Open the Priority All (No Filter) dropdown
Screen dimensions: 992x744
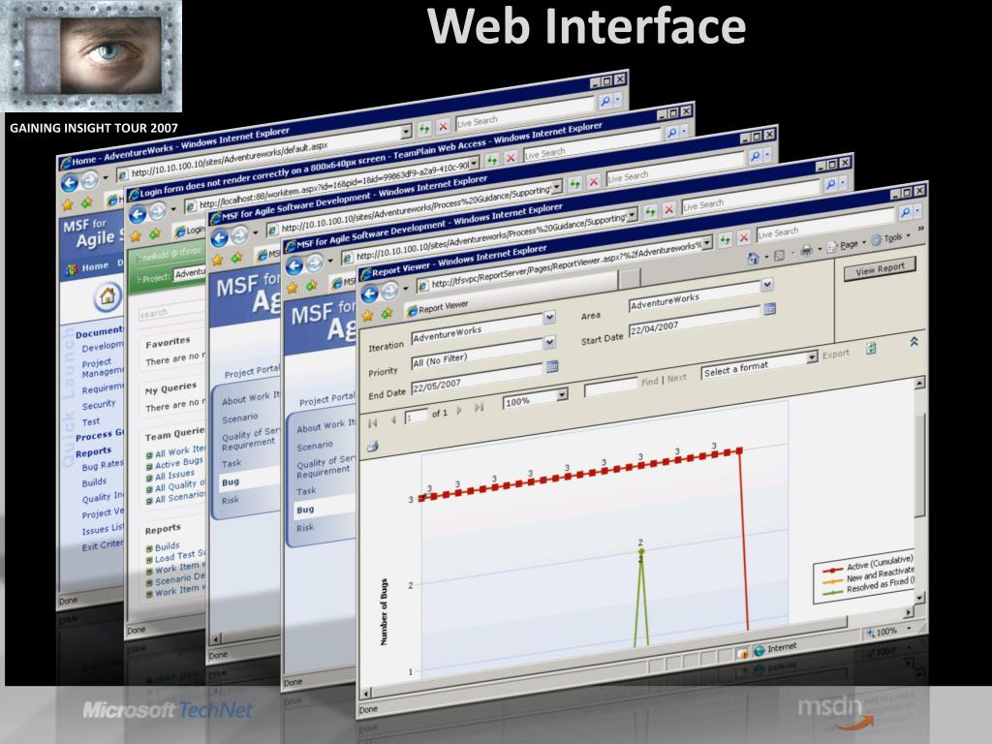point(550,342)
